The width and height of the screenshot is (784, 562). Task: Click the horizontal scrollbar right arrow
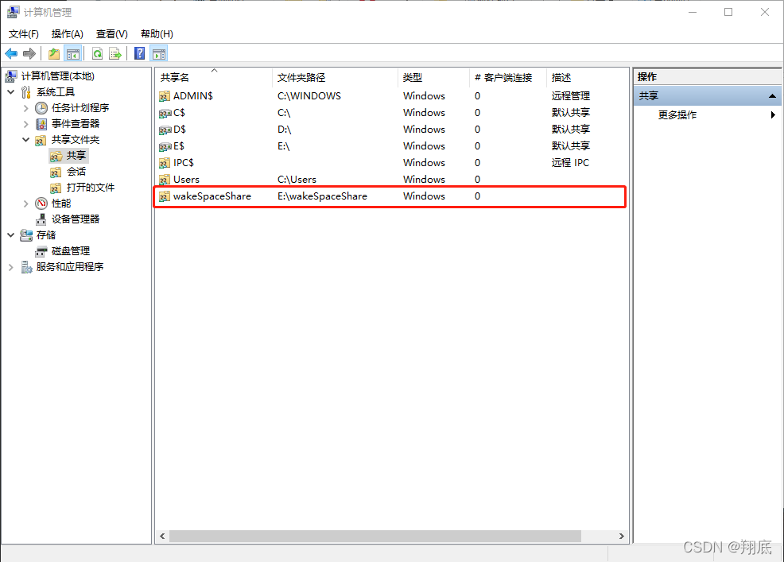[x=621, y=536]
